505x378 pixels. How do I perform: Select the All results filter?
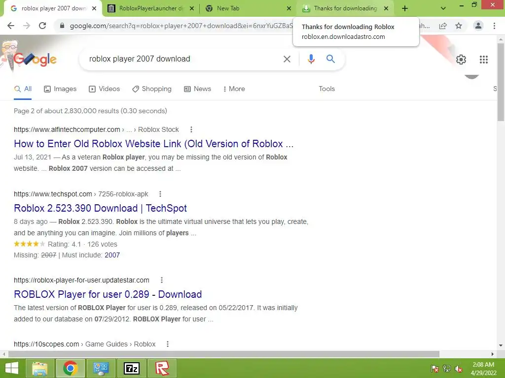pos(23,89)
